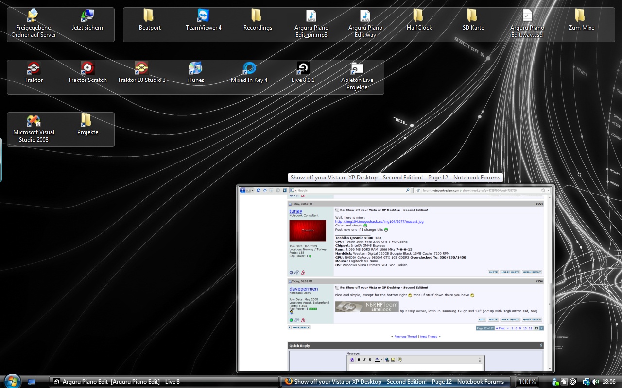Click the concentric circles tray icon
Image resolution: width=622 pixels, height=388 pixels.
click(x=573, y=382)
